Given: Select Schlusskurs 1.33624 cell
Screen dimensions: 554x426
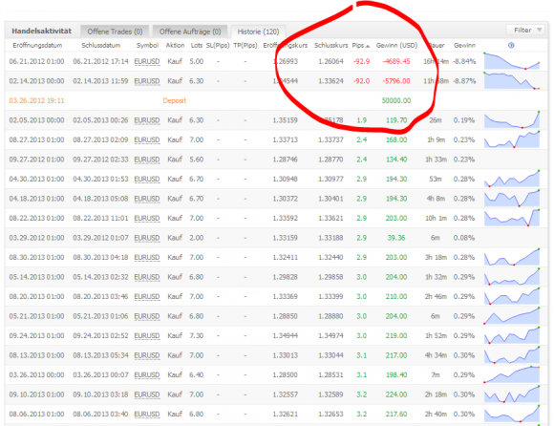Looking at the screenshot, I should (330, 81).
